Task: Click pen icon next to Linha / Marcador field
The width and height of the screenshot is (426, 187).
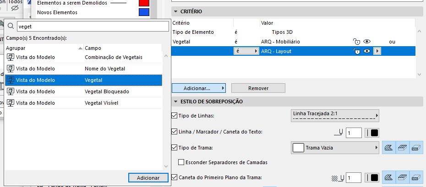Action: (x=339, y=133)
